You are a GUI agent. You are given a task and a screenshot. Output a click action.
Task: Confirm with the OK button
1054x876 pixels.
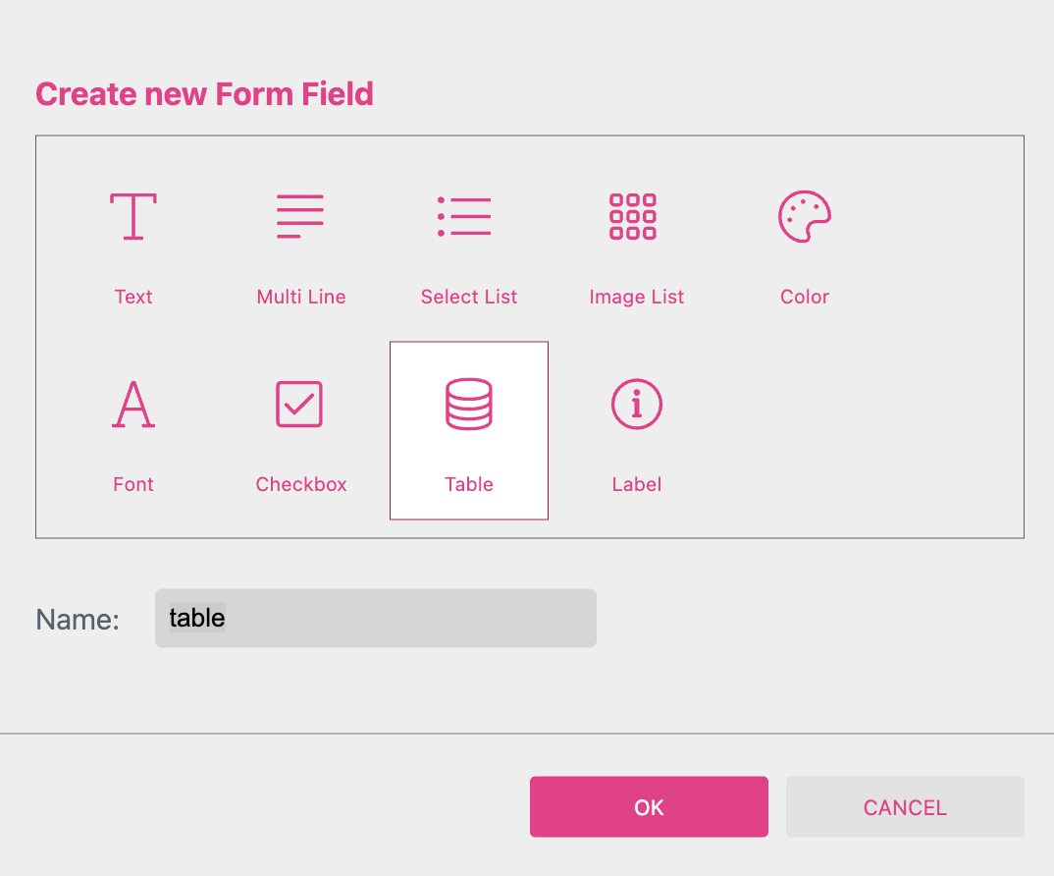(649, 806)
